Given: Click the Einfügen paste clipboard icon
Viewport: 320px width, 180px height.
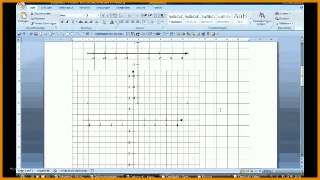Looking at the screenshot, I should tap(23, 16).
